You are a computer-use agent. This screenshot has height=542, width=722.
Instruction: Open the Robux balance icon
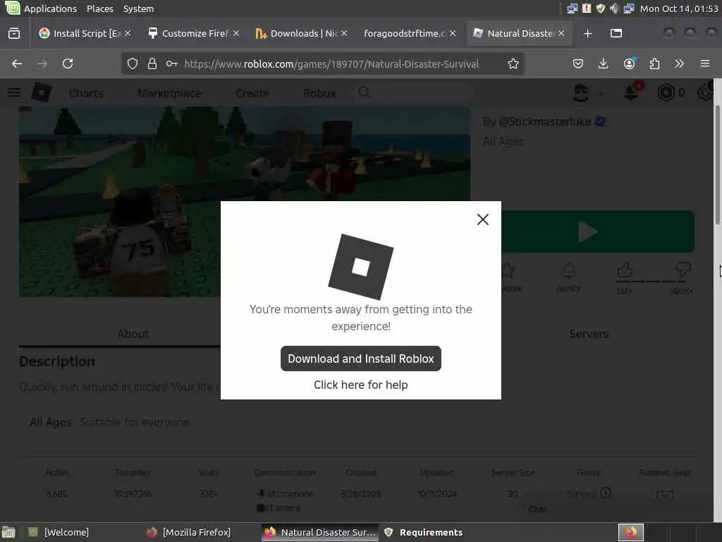pyautogui.click(x=666, y=93)
